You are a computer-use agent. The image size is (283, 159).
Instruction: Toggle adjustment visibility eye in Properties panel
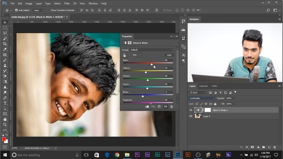(165, 106)
